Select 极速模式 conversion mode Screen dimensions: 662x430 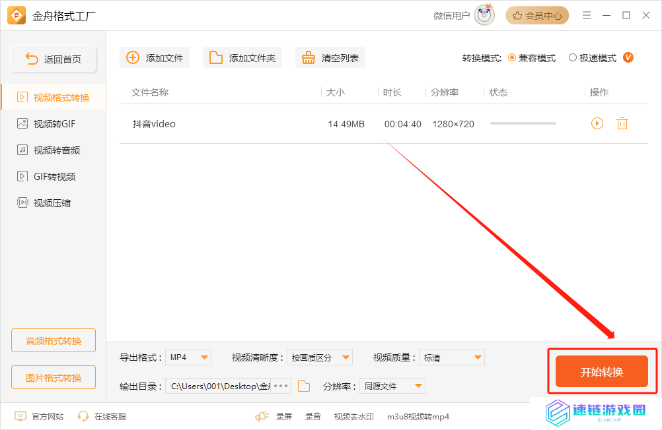click(x=593, y=58)
